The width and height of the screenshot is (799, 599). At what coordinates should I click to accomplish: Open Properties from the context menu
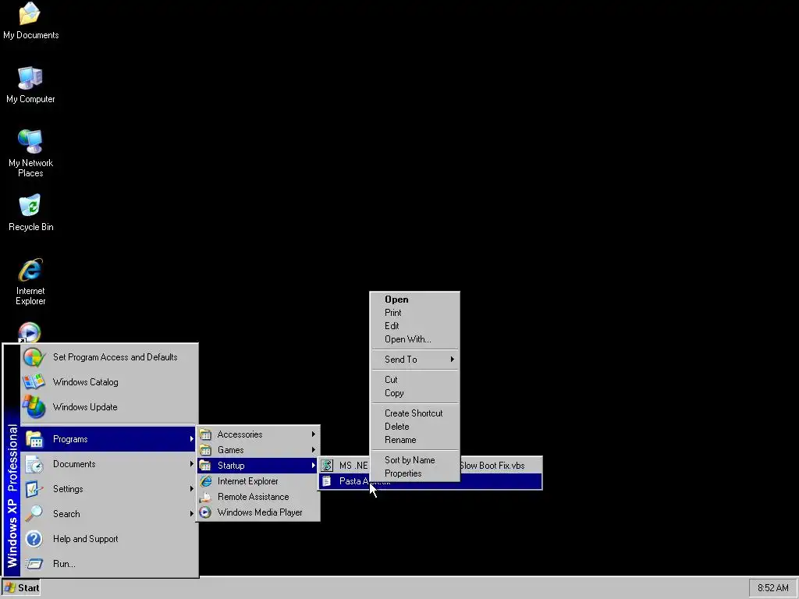pyautogui.click(x=415, y=473)
